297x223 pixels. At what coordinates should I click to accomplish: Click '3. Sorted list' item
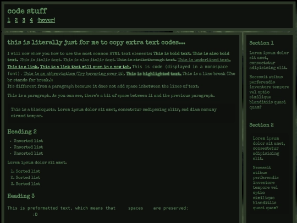(25, 184)
